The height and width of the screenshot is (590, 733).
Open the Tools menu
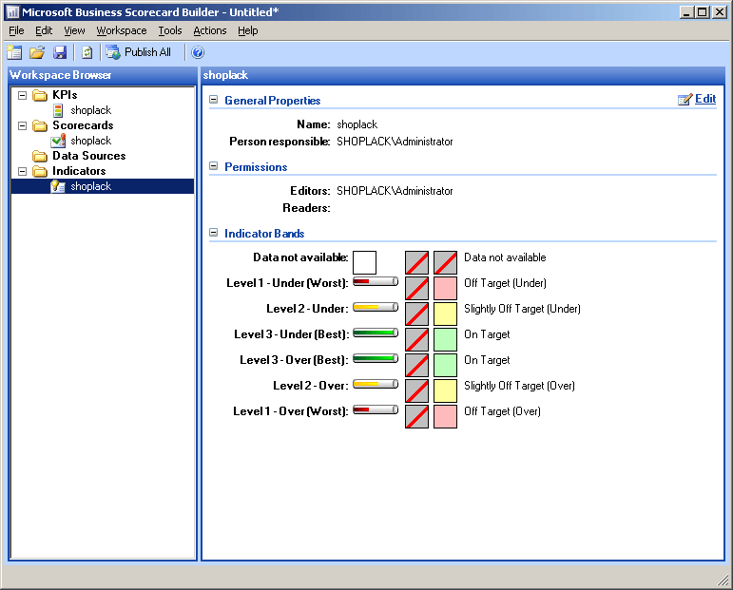(x=169, y=30)
